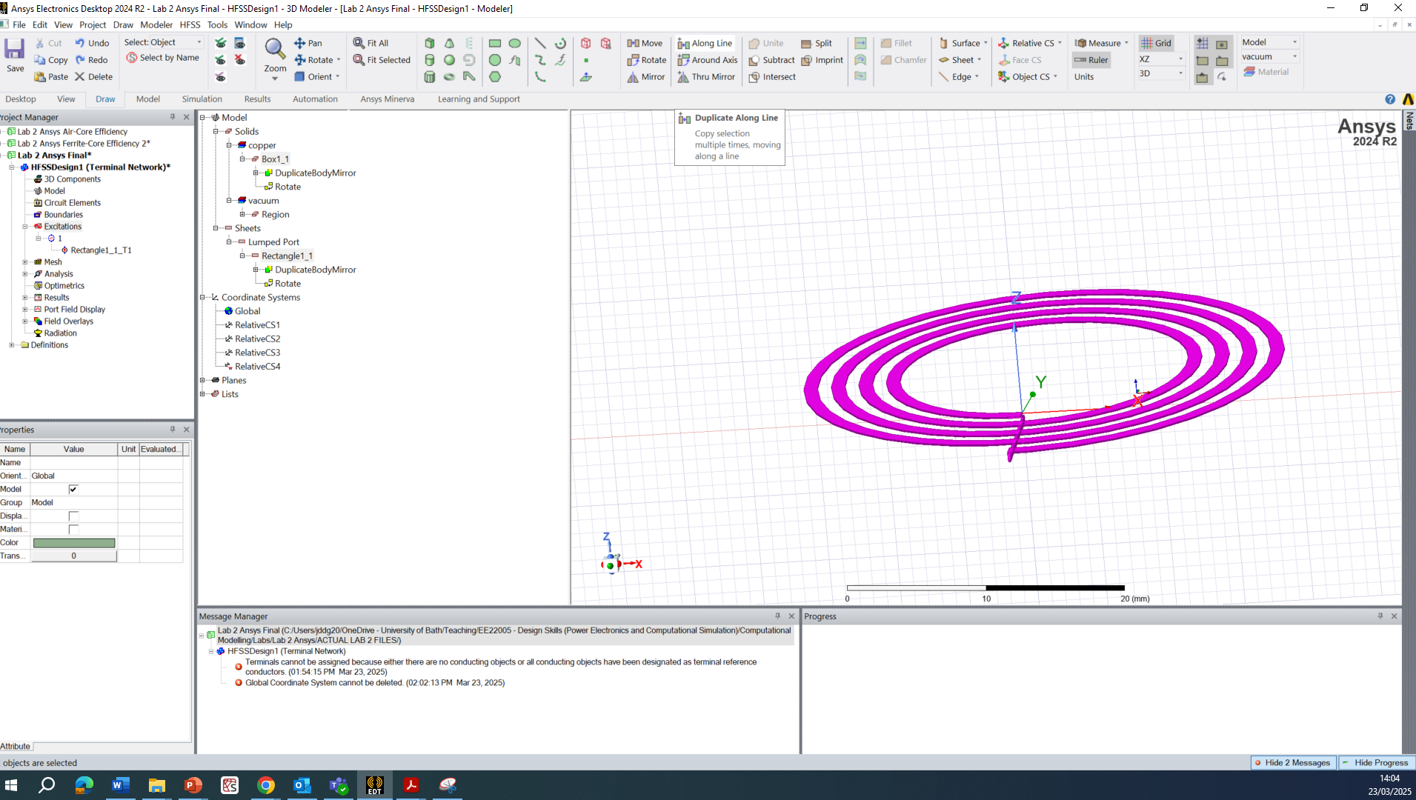Uncheck the Model checkbox in Properties
This screenshot has height=800, width=1416.
[x=73, y=490]
